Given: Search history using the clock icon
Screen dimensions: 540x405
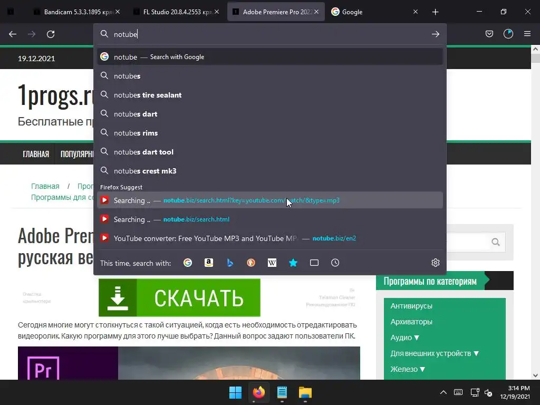Looking at the screenshot, I should (335, 263).
